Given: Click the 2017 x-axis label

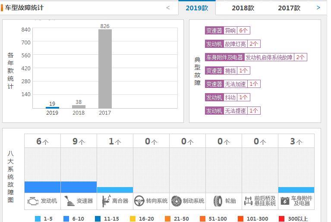Looking at the screenshot, I should pos(105,113).
